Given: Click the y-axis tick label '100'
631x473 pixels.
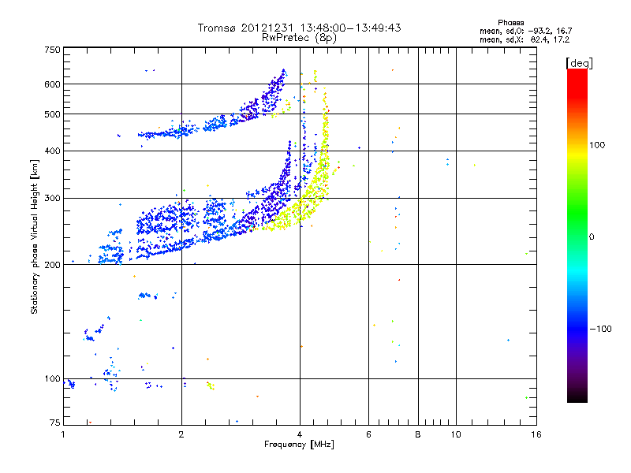Looking at the screenshot, I should click(x=52, y=379).
